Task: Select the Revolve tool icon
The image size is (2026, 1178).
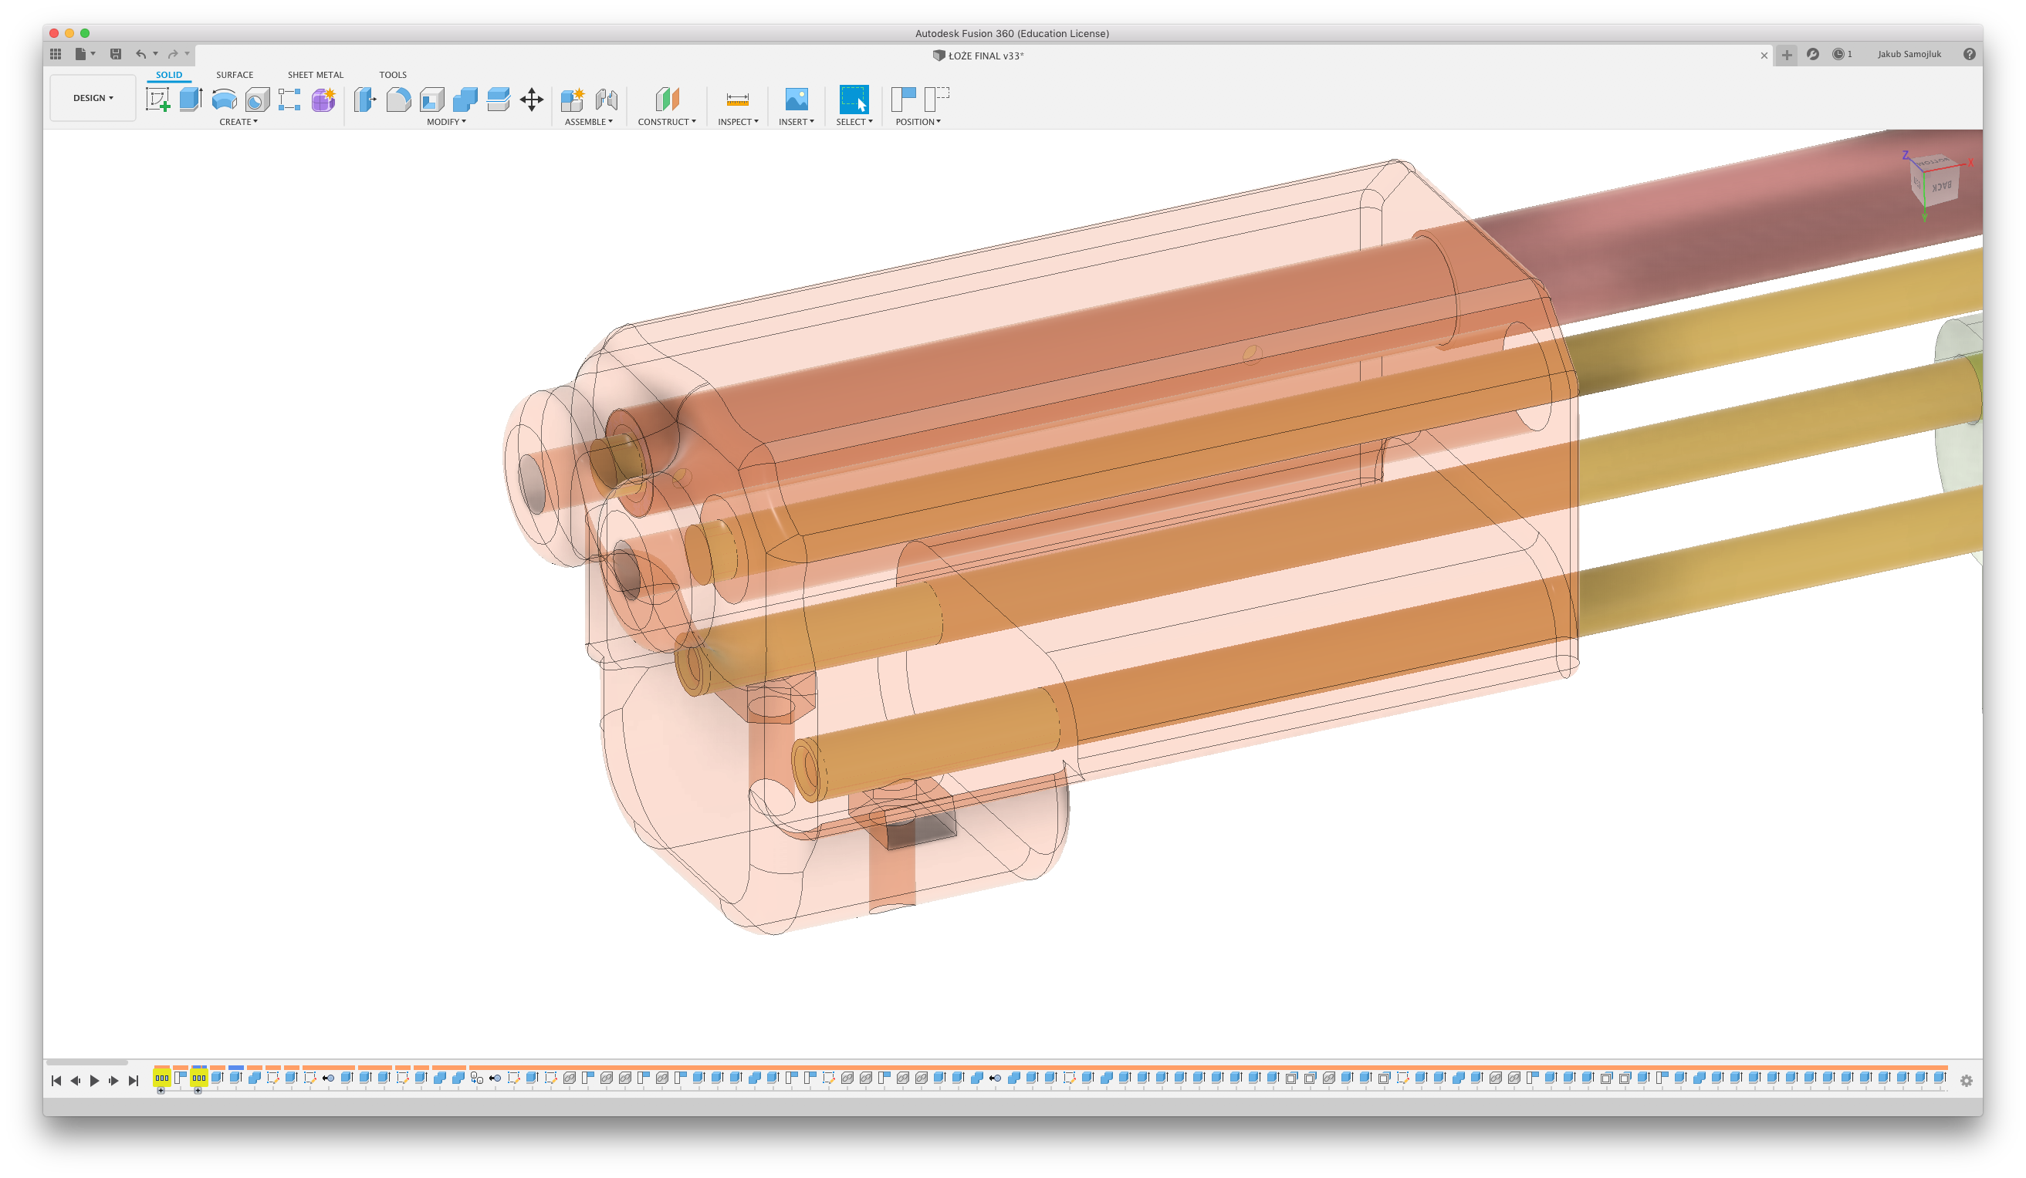Action: [x=224, y=100]
